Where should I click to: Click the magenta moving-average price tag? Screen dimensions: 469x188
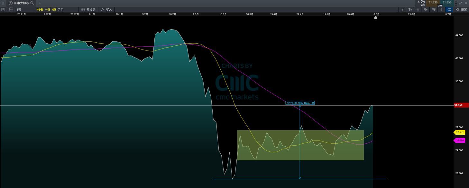point(459,140)
